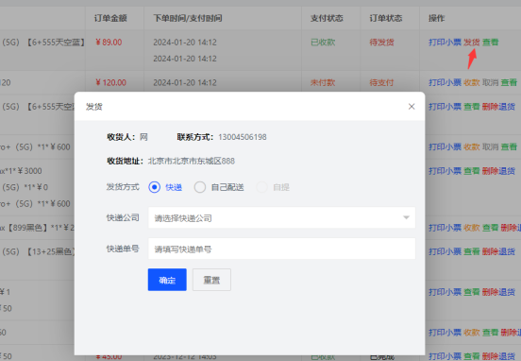Click 删除退货 in the ¥3000 order row
This screenshot has height=361, width=521.
point(498,171)
